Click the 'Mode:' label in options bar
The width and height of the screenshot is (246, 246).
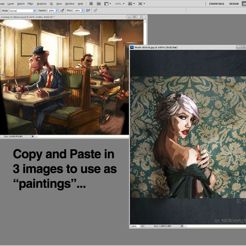5,11
